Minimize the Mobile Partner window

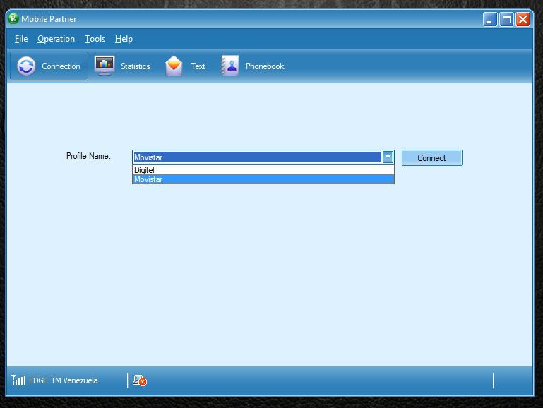click(x=490, y=20)
